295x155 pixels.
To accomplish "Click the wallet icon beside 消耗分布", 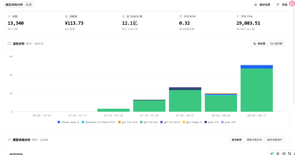I will 9,44.
